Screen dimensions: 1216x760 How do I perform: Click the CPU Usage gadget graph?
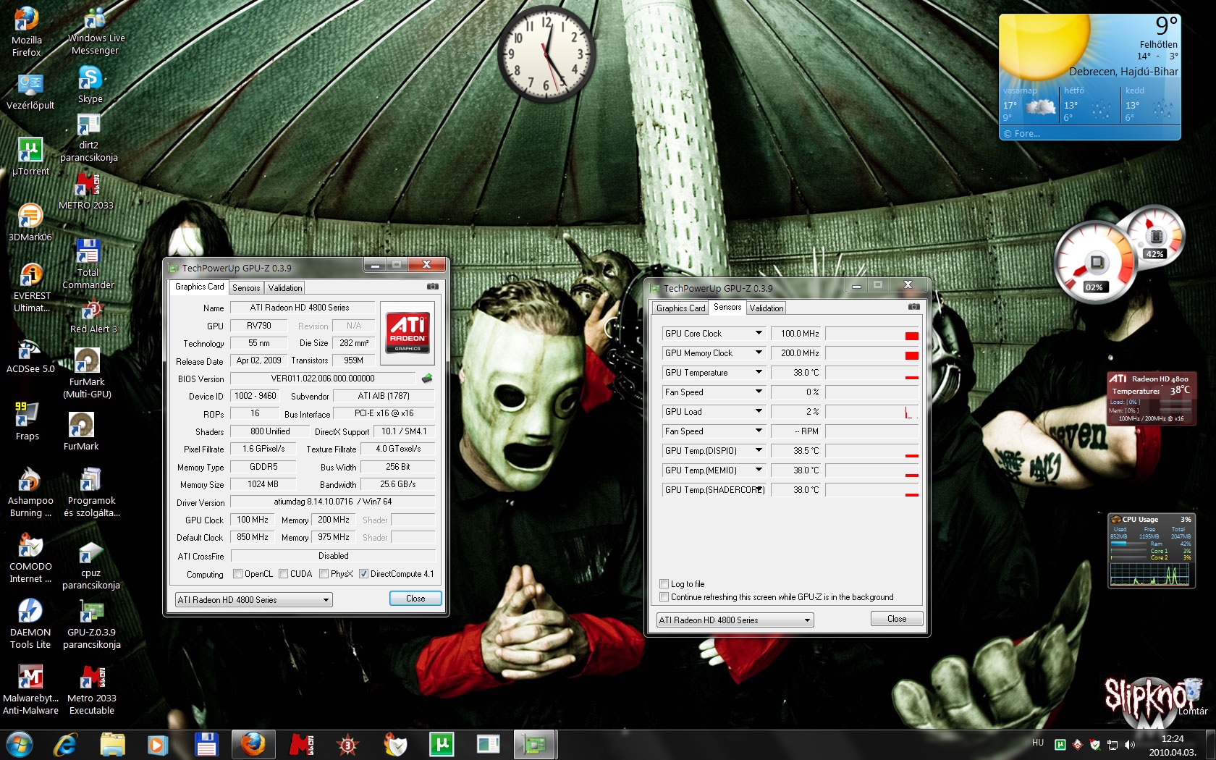[x=1150, y=574]
